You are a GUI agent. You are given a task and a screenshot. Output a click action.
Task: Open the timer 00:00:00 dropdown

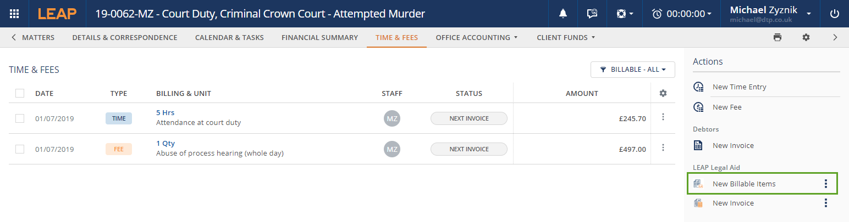[x=681, y=14]
